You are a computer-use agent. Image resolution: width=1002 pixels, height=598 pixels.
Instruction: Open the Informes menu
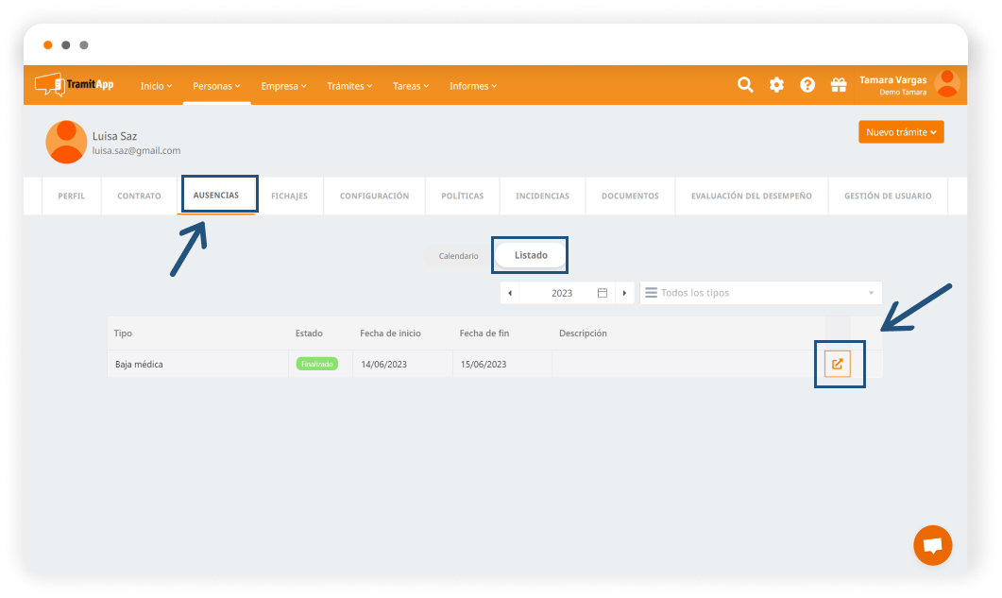click(472, 86)
